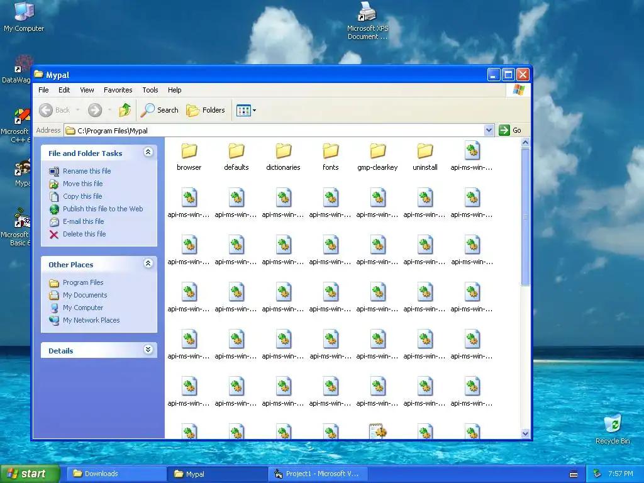Click Delete this file
644x483 pixels.
(84, 234)
